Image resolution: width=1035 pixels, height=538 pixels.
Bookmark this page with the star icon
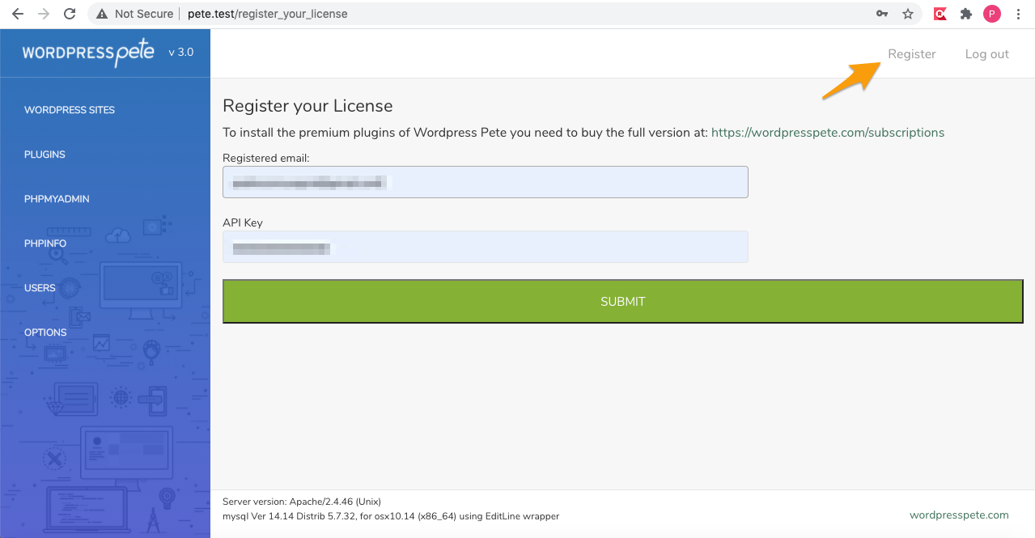coord(908,14)
